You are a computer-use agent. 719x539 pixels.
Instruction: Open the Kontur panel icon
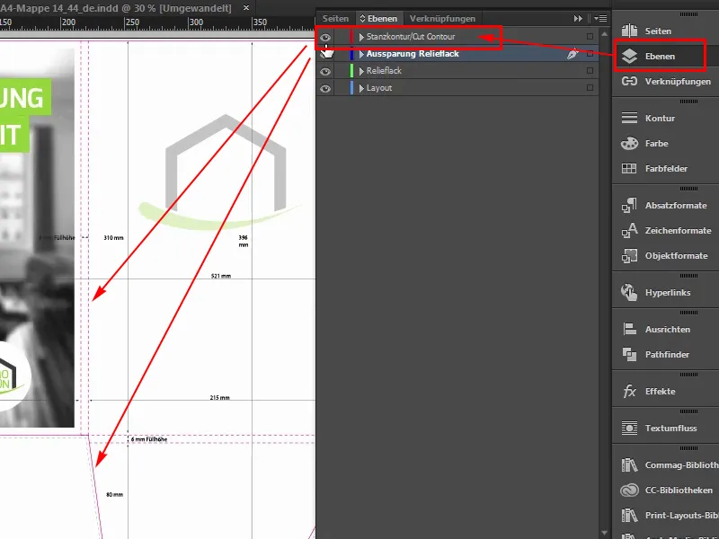[x=629, y=118]
